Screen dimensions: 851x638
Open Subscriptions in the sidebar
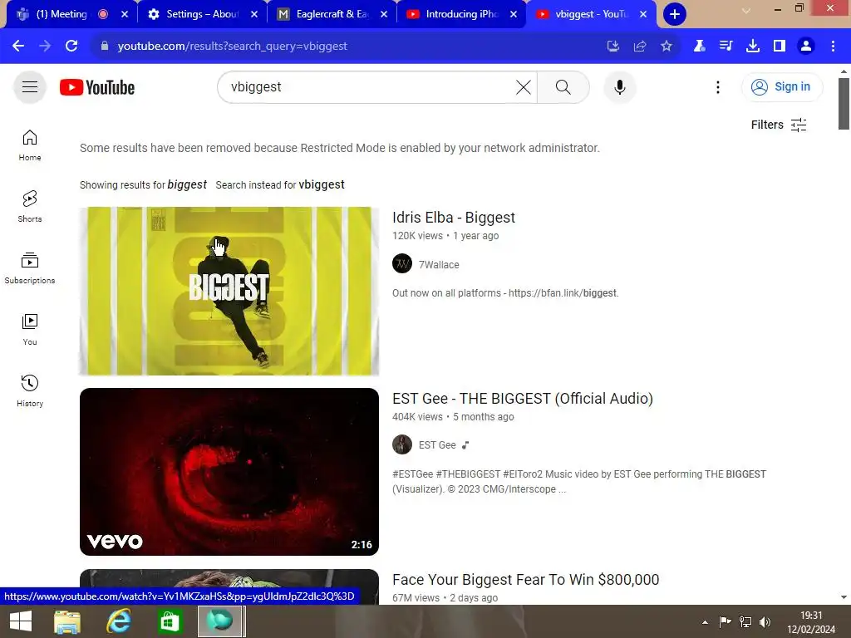(x=30, y=268)
